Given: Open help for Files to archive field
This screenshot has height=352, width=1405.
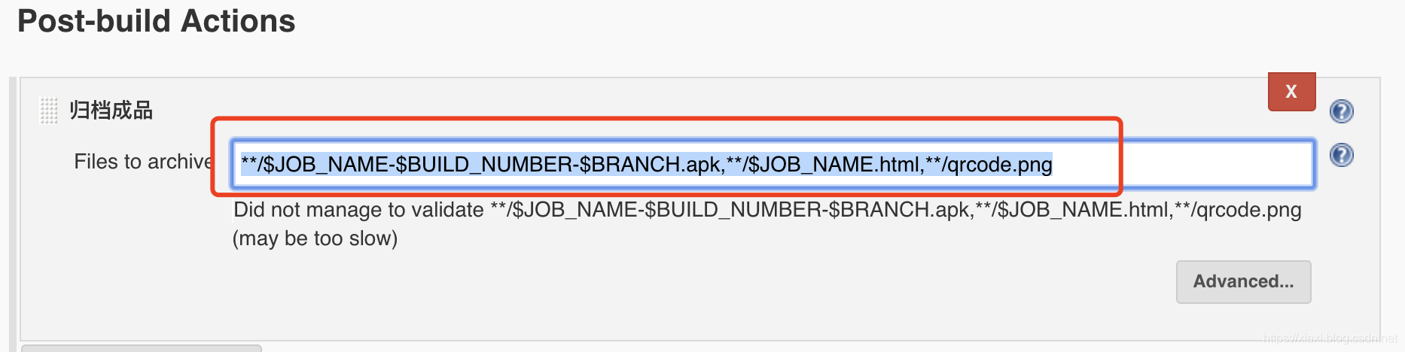Looking at the screenshot, I should pyautogui.click(x=1341, y=155).
